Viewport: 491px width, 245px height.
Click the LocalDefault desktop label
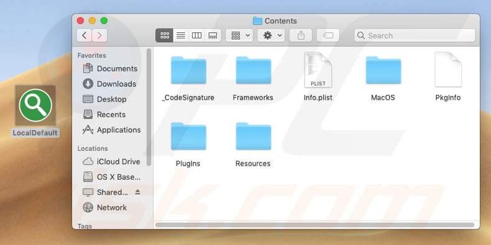point(35,133)
